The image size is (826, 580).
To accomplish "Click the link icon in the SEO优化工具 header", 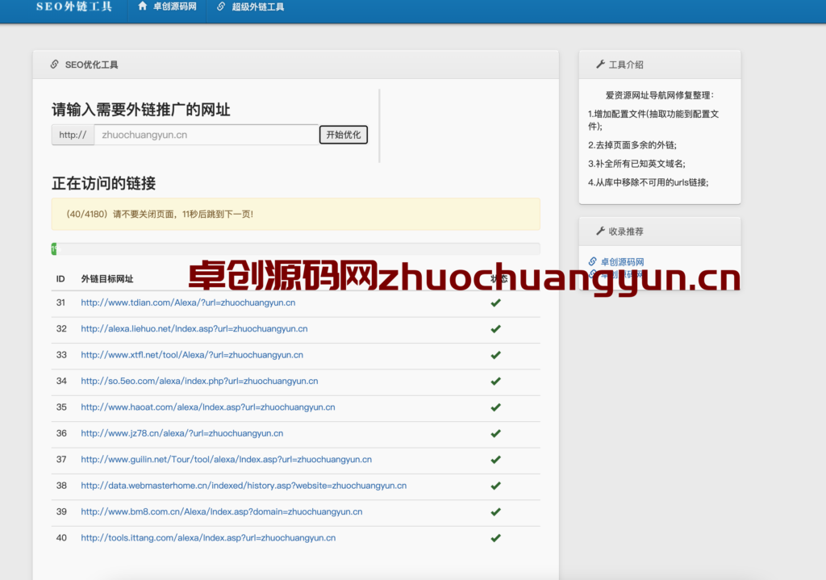I will [54, 65].
